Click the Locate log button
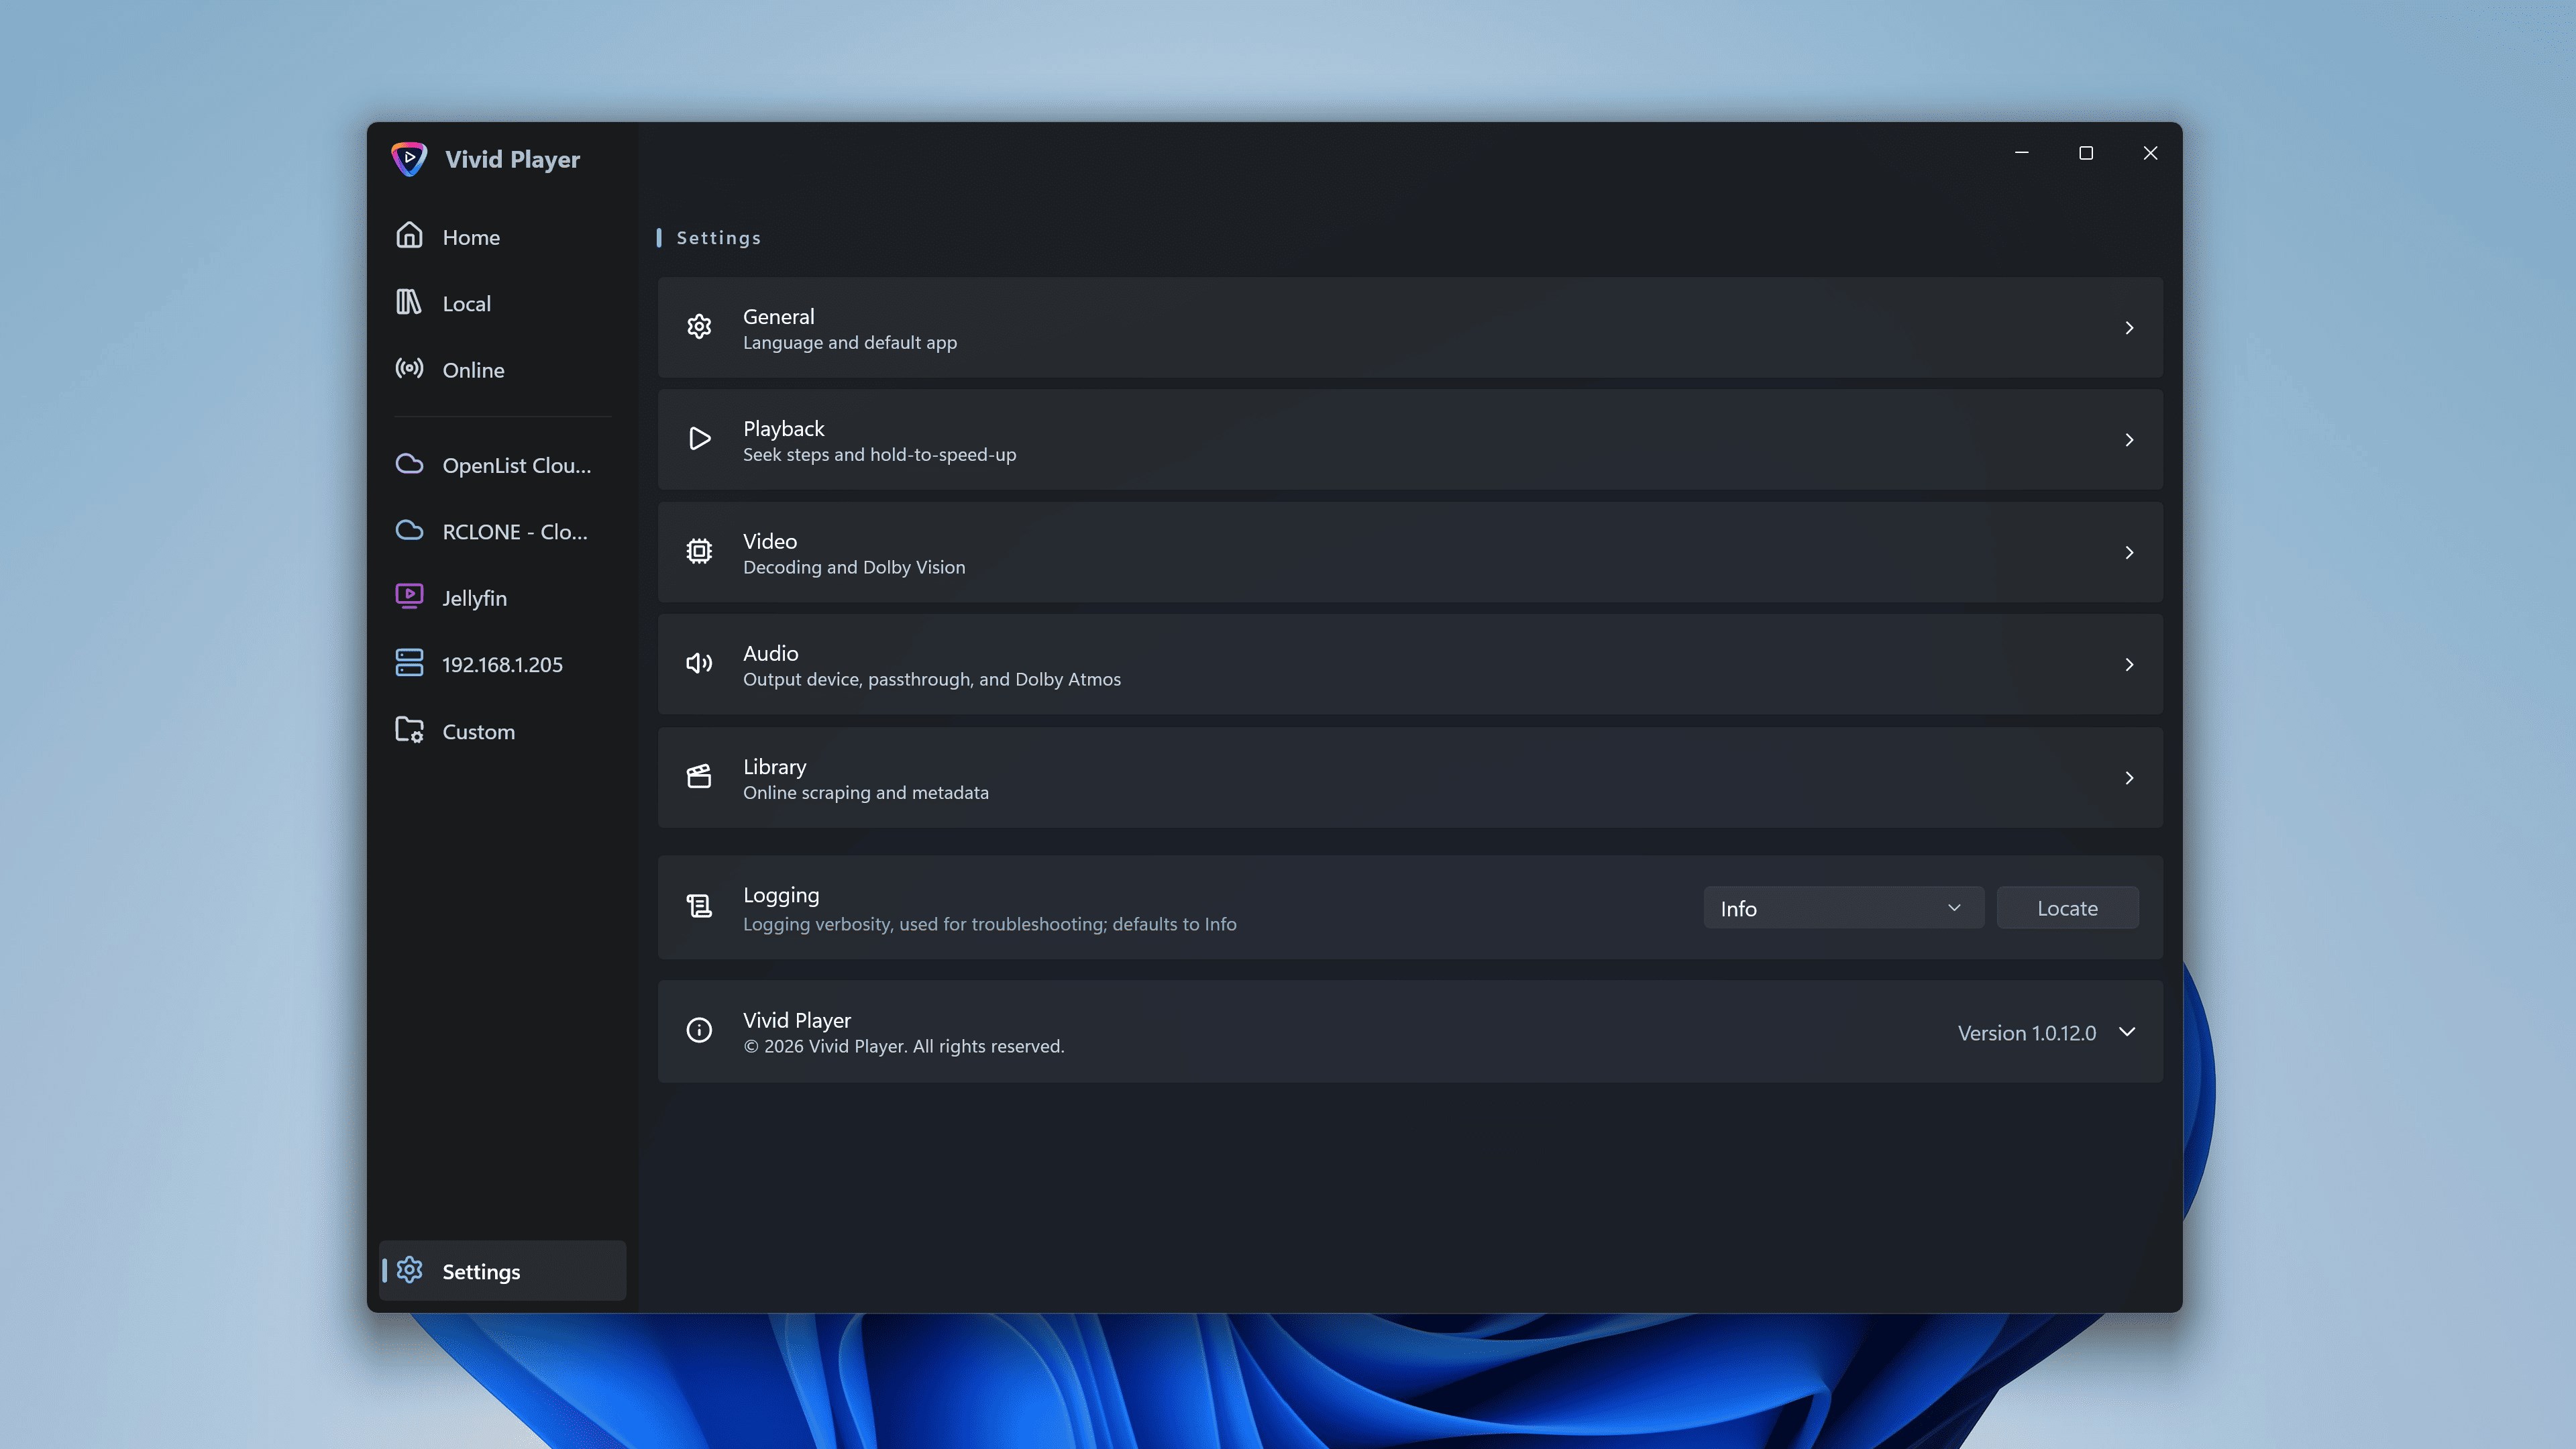Image resolution: width=2576 pixels, height=1449 pixels. coord(2068,908)
